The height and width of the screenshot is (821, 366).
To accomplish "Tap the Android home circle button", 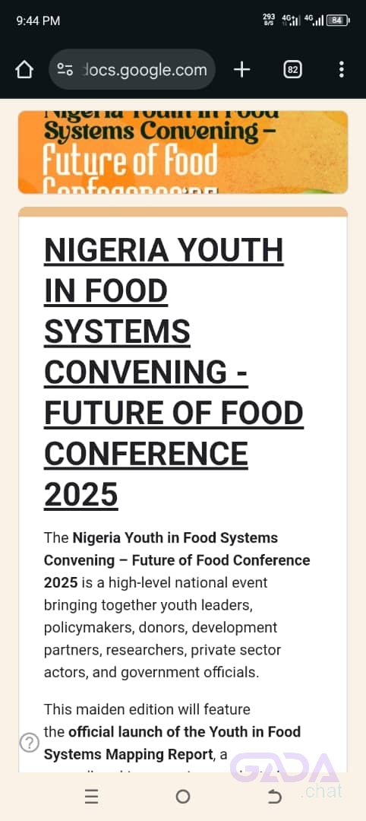I will pyautogui.click(x=182, y=797).
